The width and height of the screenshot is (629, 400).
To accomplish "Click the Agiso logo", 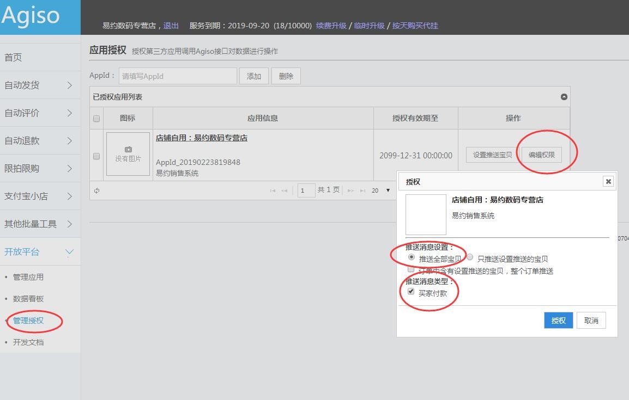I will (31, 16).
